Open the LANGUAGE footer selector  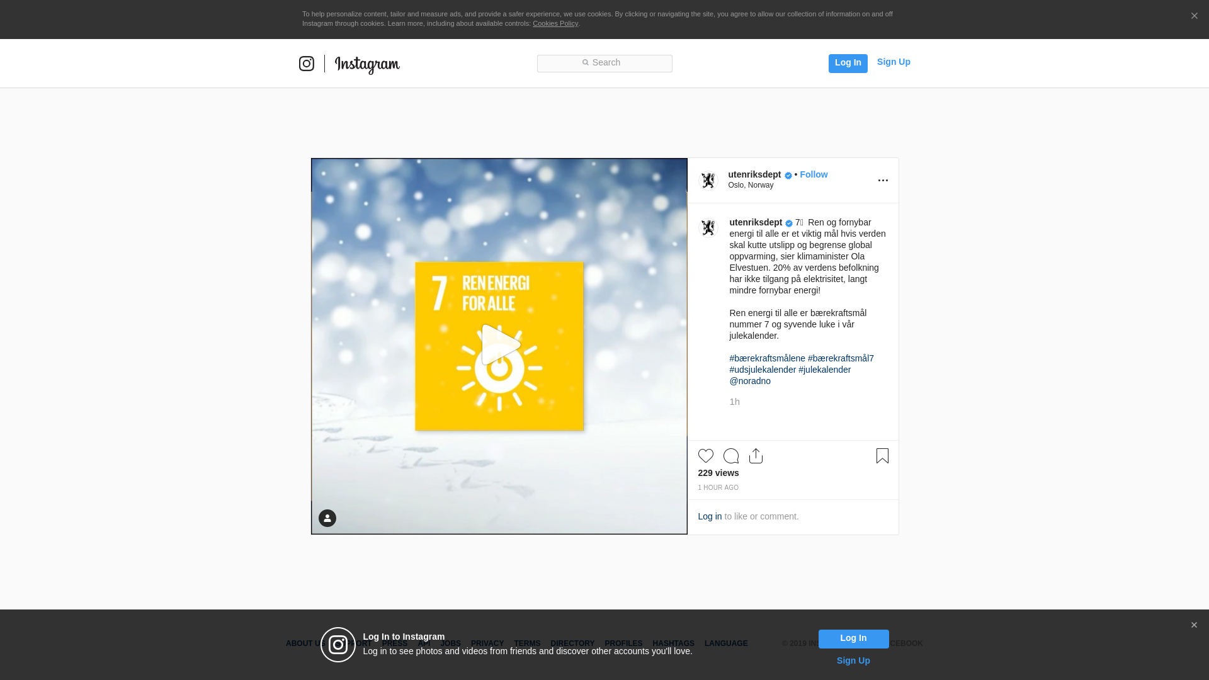click(725, 643)
